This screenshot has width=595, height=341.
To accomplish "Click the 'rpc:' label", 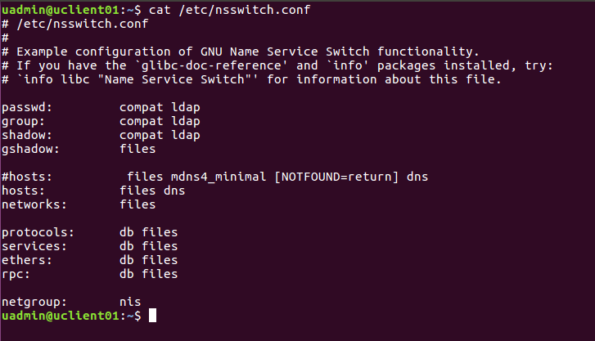I will click(x=16, y=275).
